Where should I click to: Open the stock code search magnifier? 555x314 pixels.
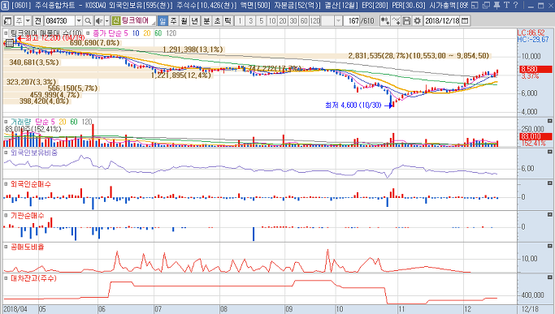(88, 21)
